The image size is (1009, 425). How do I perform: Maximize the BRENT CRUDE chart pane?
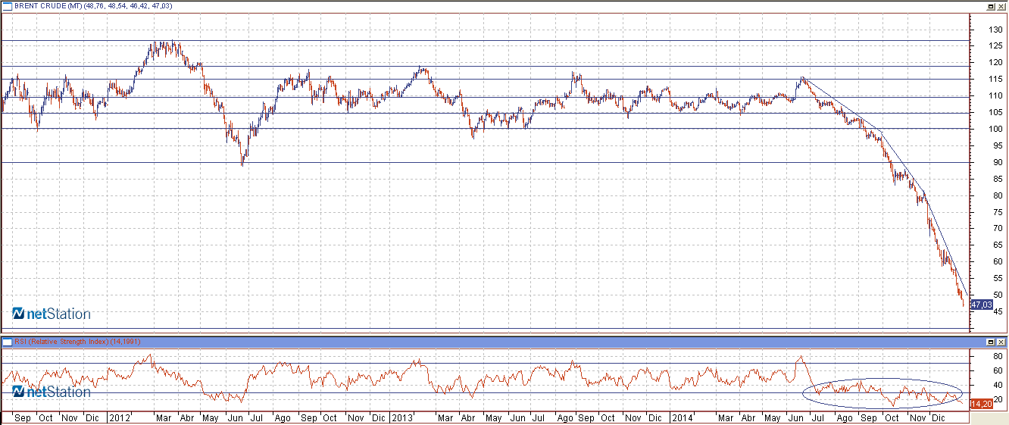[991, 6]
